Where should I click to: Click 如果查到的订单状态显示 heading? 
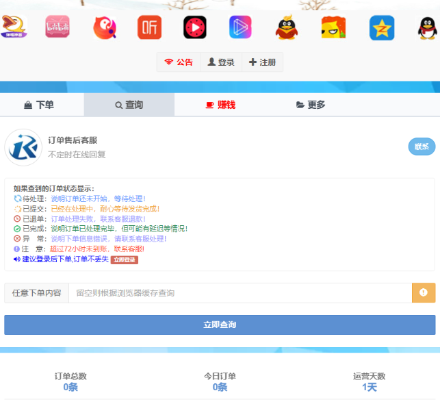coord(54,188)
